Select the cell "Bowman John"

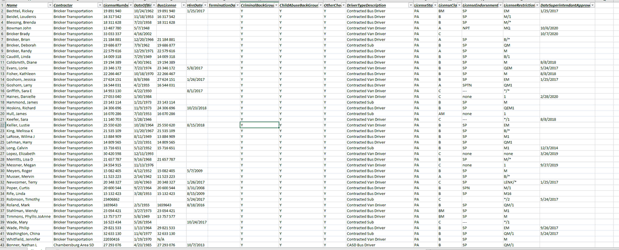click(29, 28)
